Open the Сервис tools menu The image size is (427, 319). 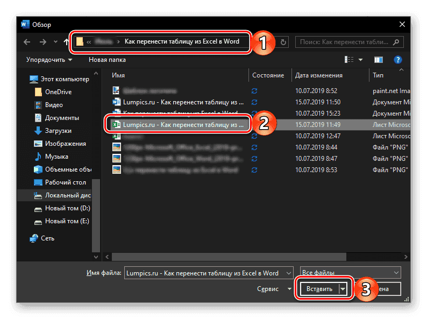click(274, 289)
